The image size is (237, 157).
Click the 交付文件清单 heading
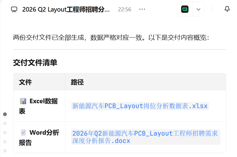click(35, 63)
